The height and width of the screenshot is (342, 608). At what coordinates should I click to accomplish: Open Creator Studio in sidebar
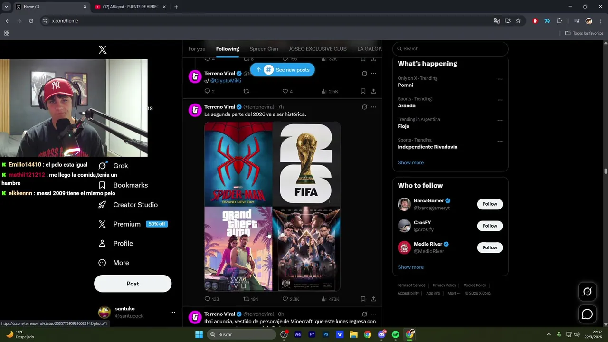click(x=128, y=205)
